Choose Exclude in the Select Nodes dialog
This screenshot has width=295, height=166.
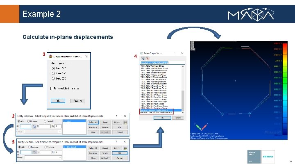[45, 147]
